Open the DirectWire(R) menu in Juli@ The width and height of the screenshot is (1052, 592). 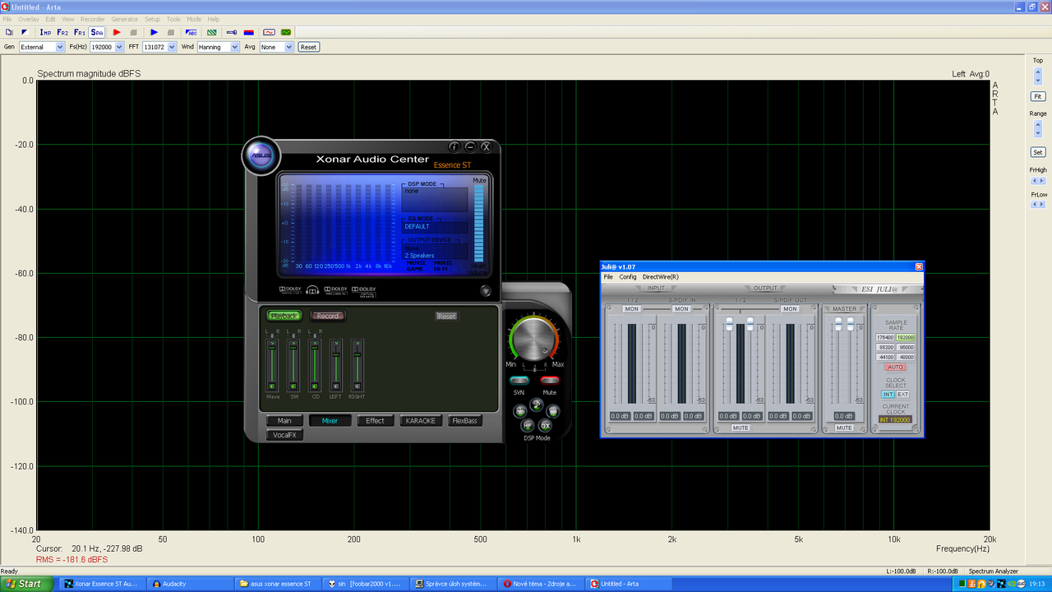coord(661,277)
